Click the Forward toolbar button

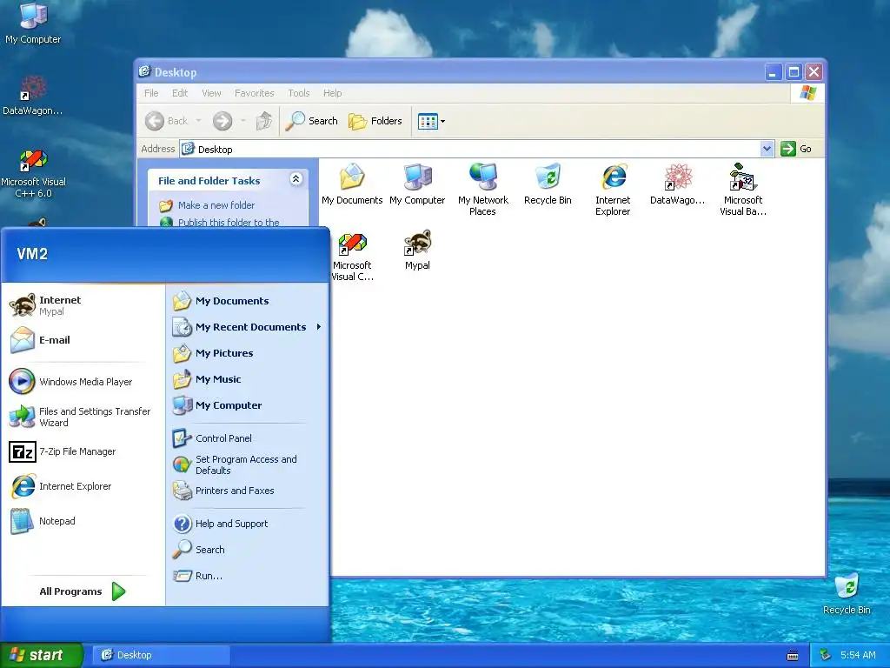[x=222, y=121]
